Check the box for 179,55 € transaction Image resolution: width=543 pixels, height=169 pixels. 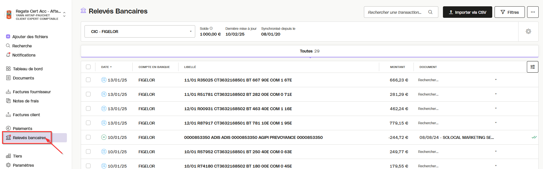point(88,166)
